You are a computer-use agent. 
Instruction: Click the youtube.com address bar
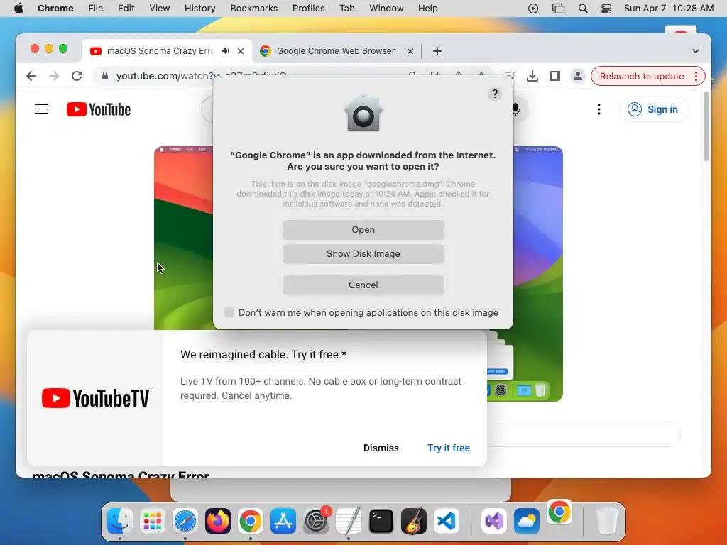(201, 76)
